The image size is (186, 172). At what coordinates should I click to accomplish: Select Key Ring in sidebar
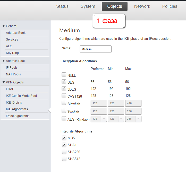12,53
